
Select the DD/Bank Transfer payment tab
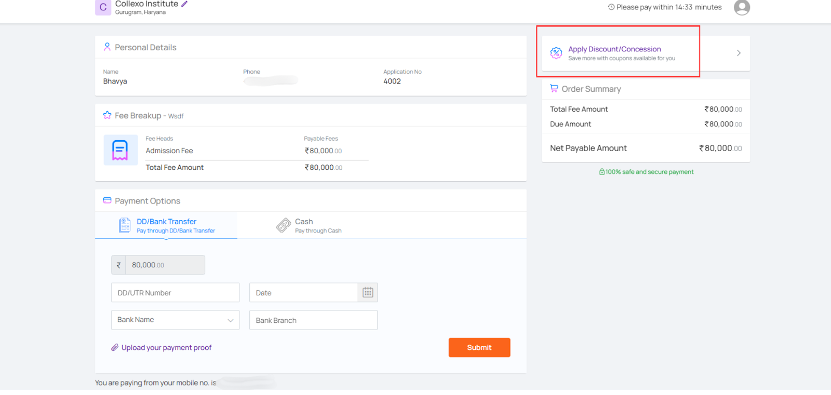pos(166,226)
